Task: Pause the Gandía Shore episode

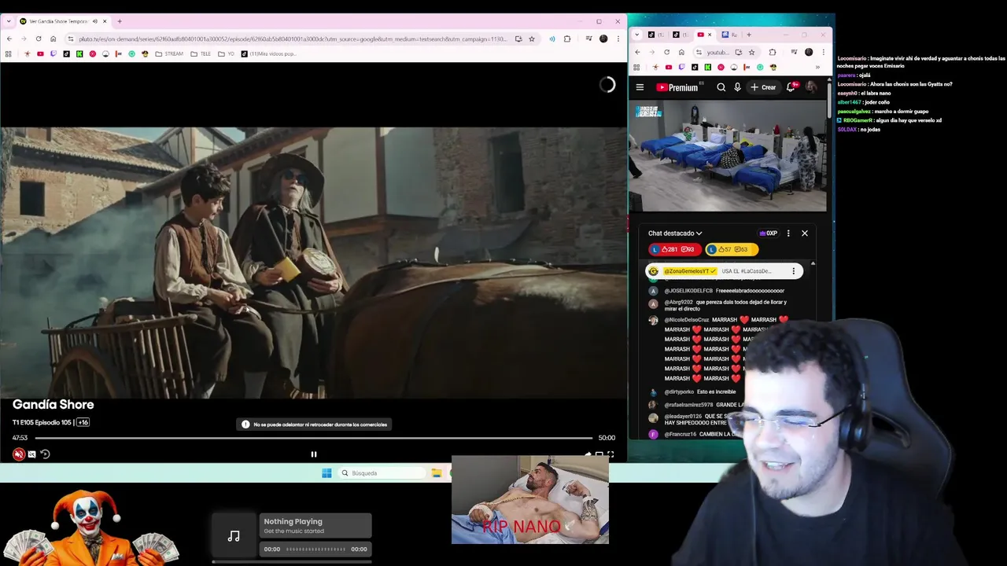Action: (x=313, y=454)
